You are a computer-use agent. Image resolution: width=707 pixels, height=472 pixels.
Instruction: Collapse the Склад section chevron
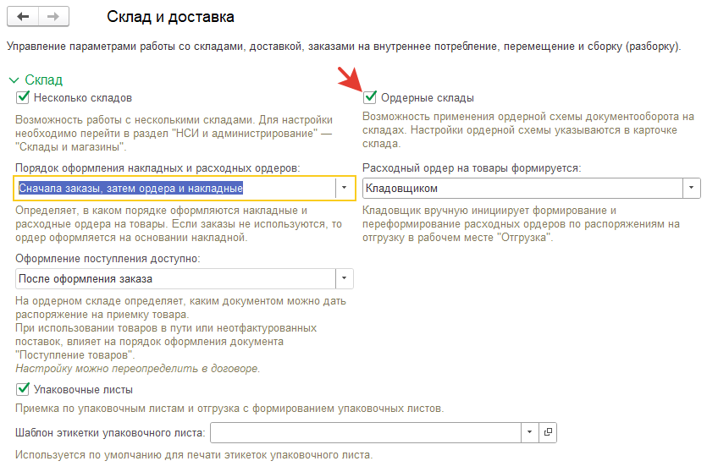coord(14,80)
